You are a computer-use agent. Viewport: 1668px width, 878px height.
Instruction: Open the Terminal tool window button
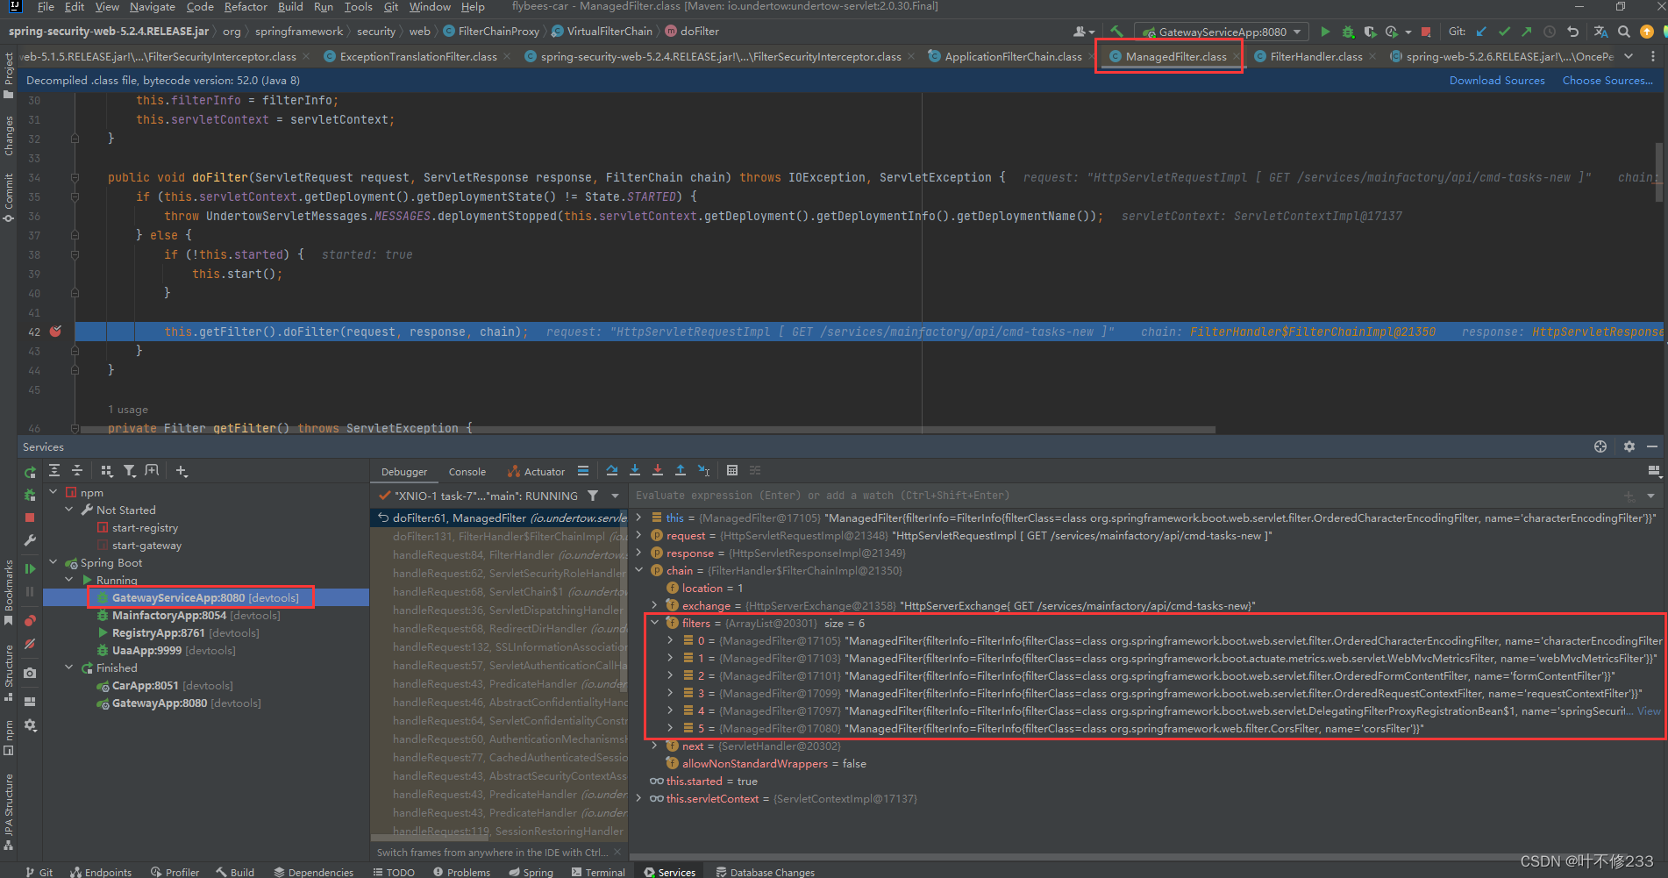pos(598,872)
